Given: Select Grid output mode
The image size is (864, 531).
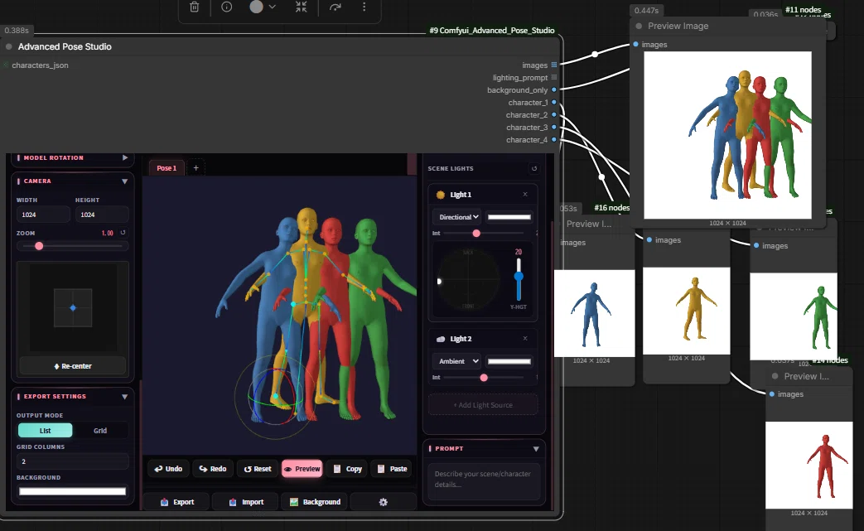Looking at the screenshot, I should 100,431.
